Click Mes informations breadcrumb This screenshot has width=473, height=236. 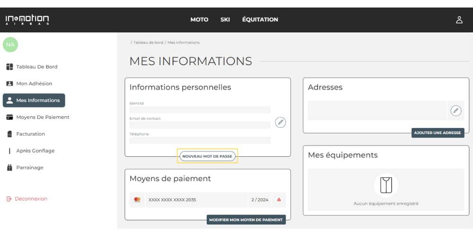[184, 42]
